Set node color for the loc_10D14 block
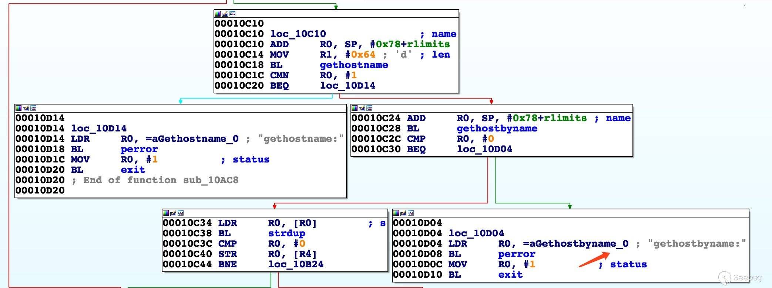 tap(19, 108)
